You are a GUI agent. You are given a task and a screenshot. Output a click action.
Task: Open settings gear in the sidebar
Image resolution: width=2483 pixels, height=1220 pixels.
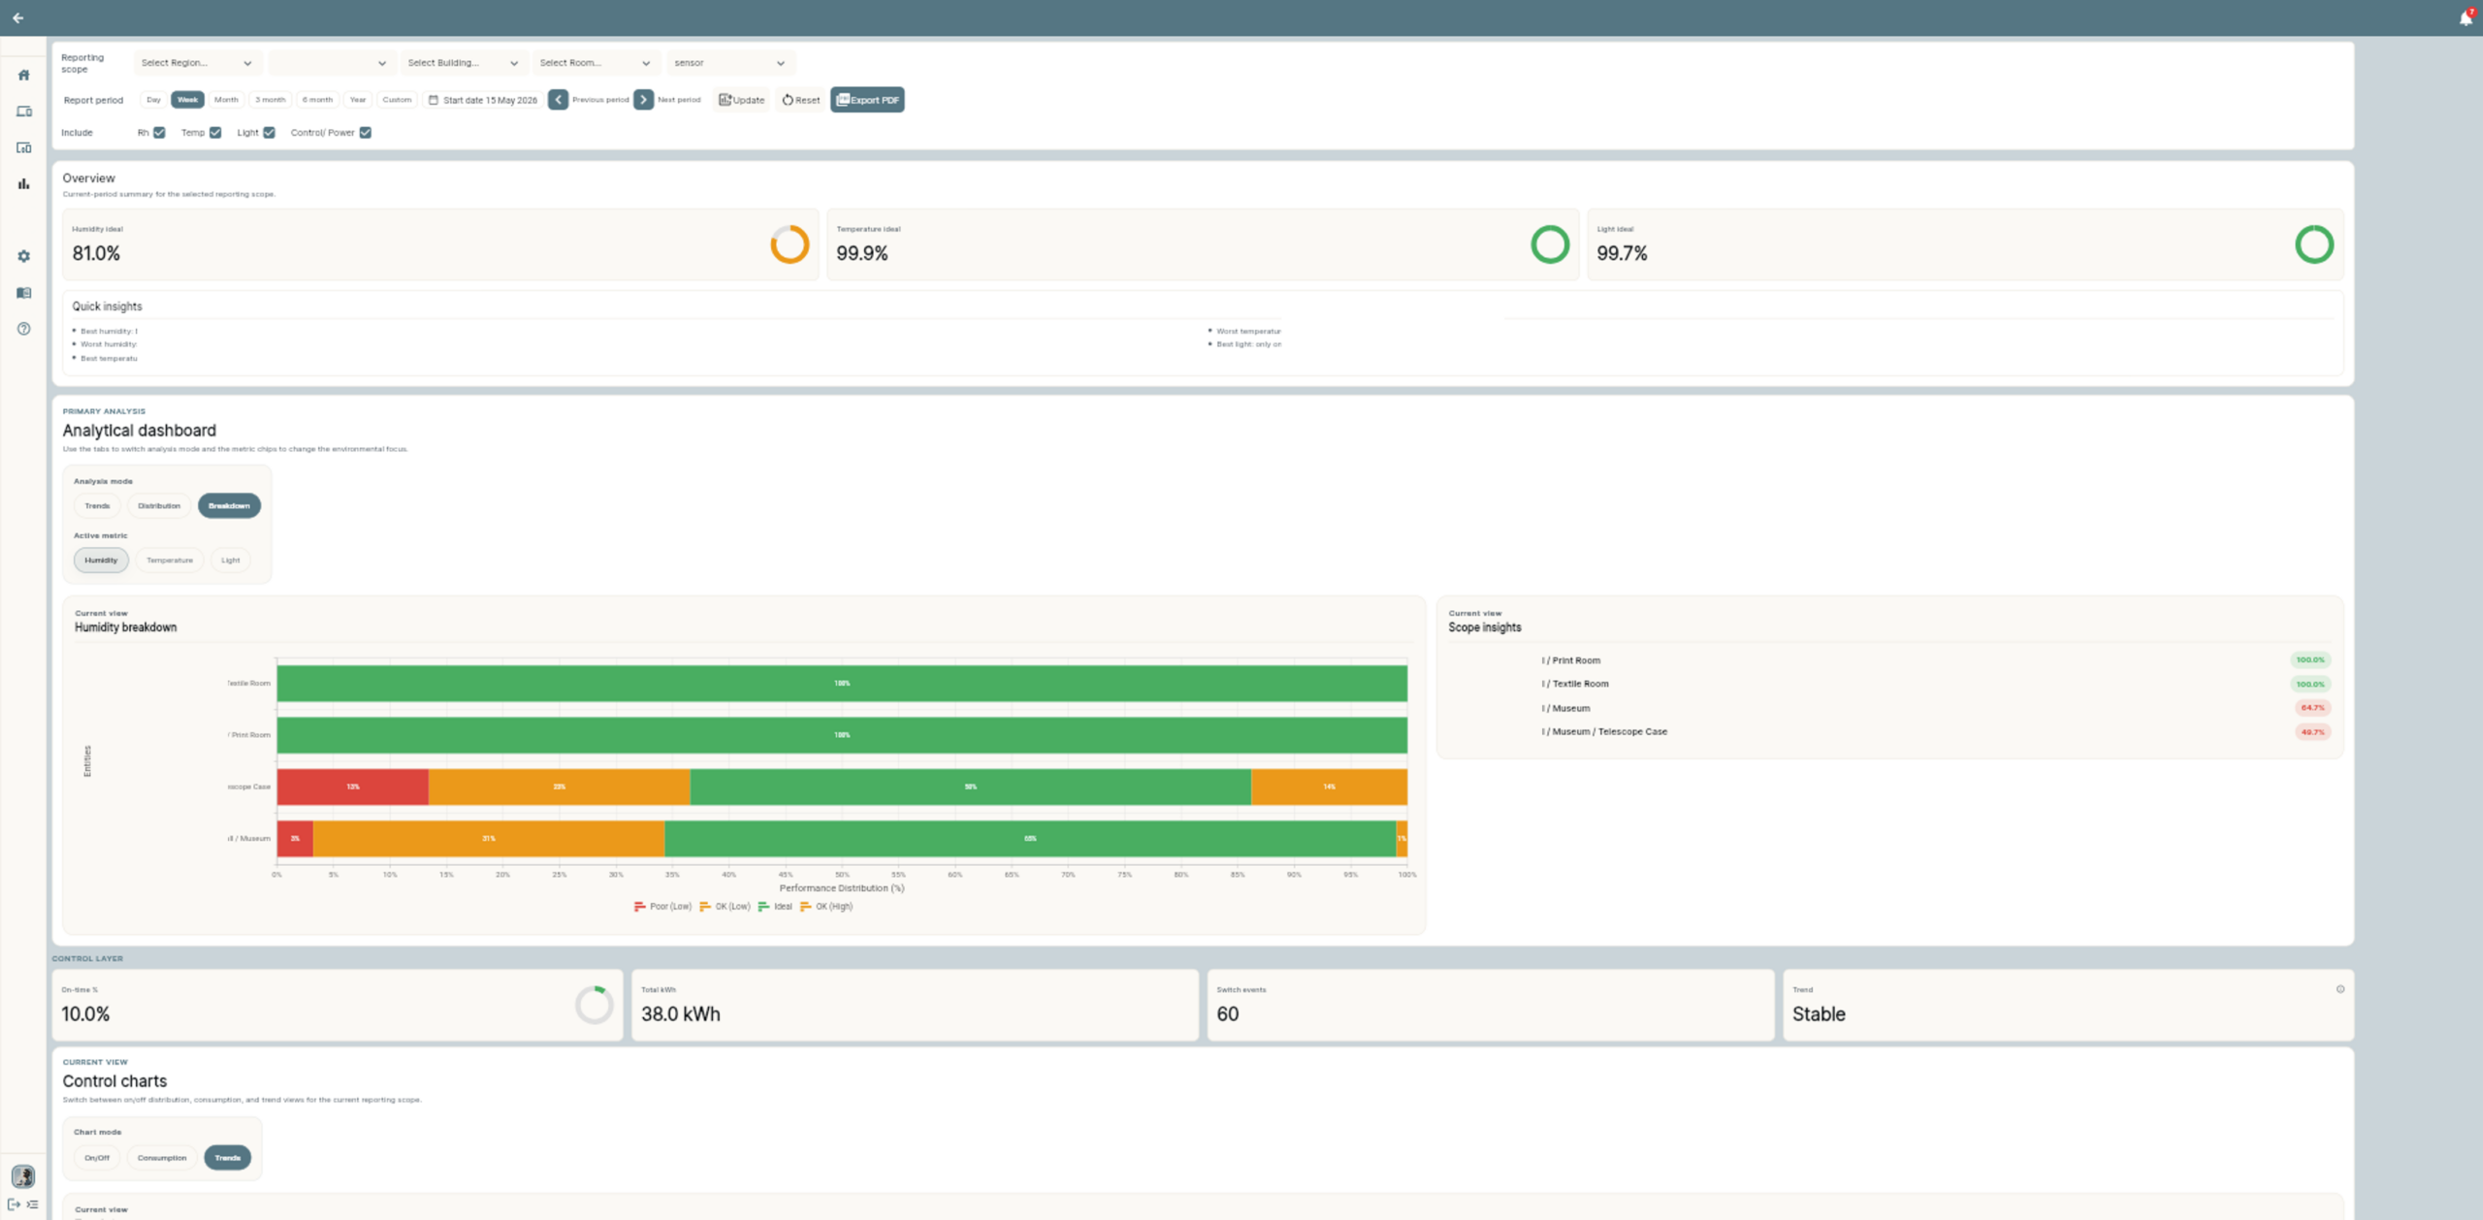(x=23, y=256)
